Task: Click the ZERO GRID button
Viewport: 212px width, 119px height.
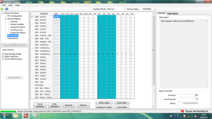Action: tap(104, 103)
